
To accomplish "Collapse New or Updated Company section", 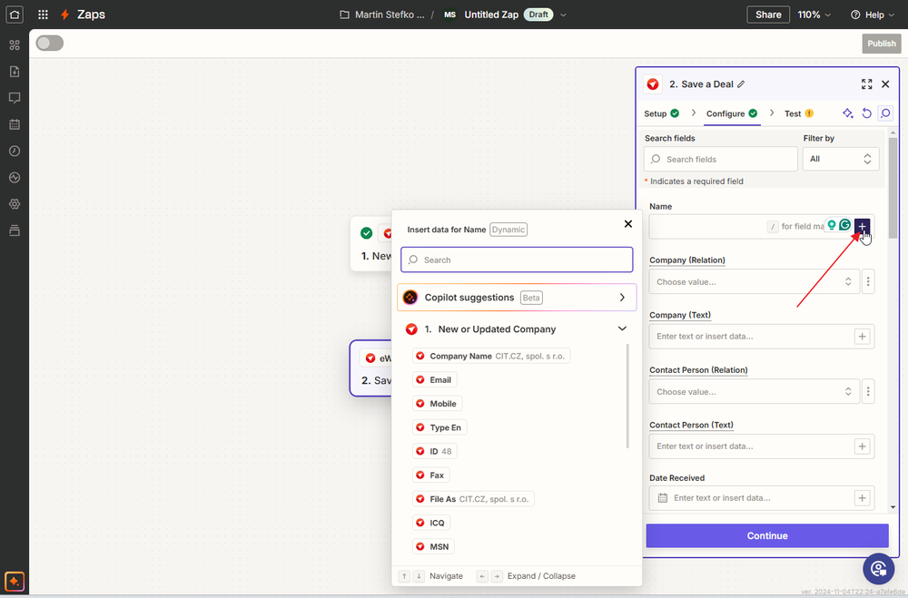I will 622,328.
